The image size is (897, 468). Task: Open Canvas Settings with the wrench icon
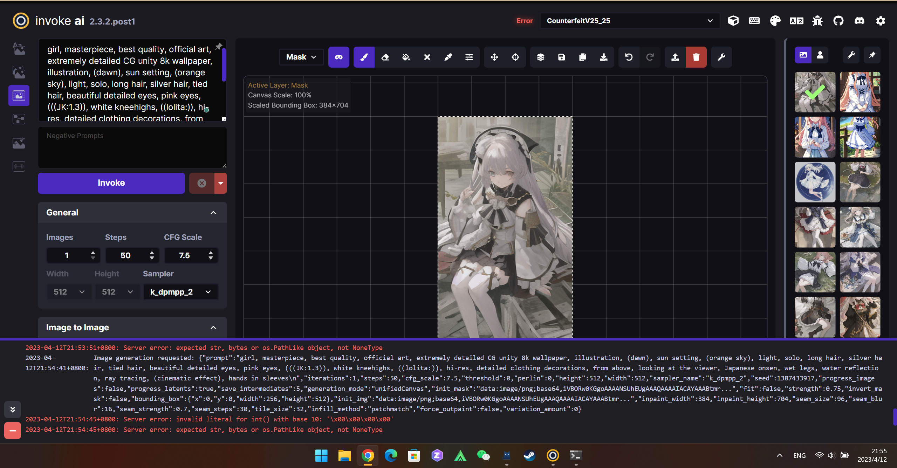(x=721, y=57)
